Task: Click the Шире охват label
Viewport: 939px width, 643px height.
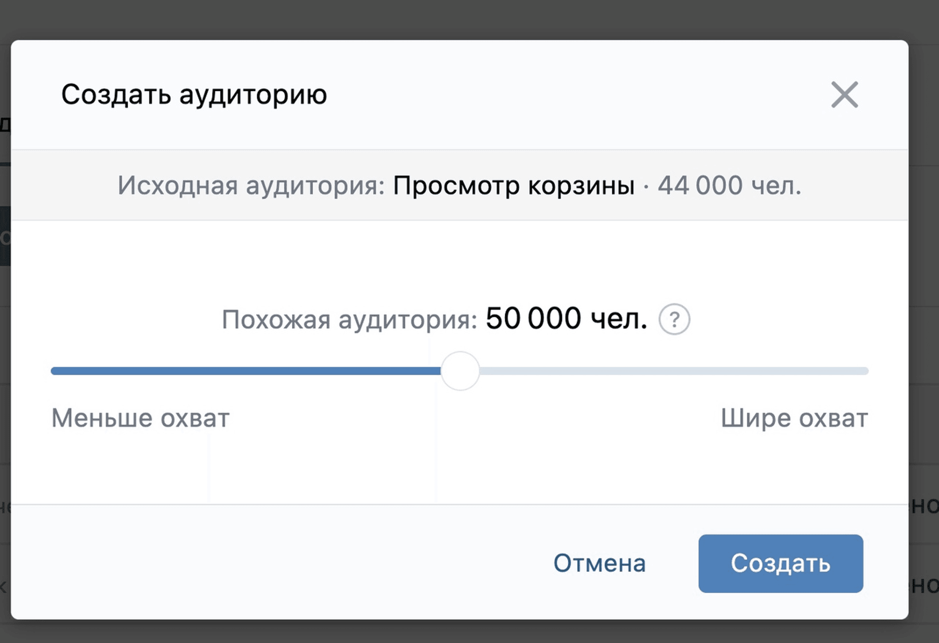Action: click(x=794, y=418)
